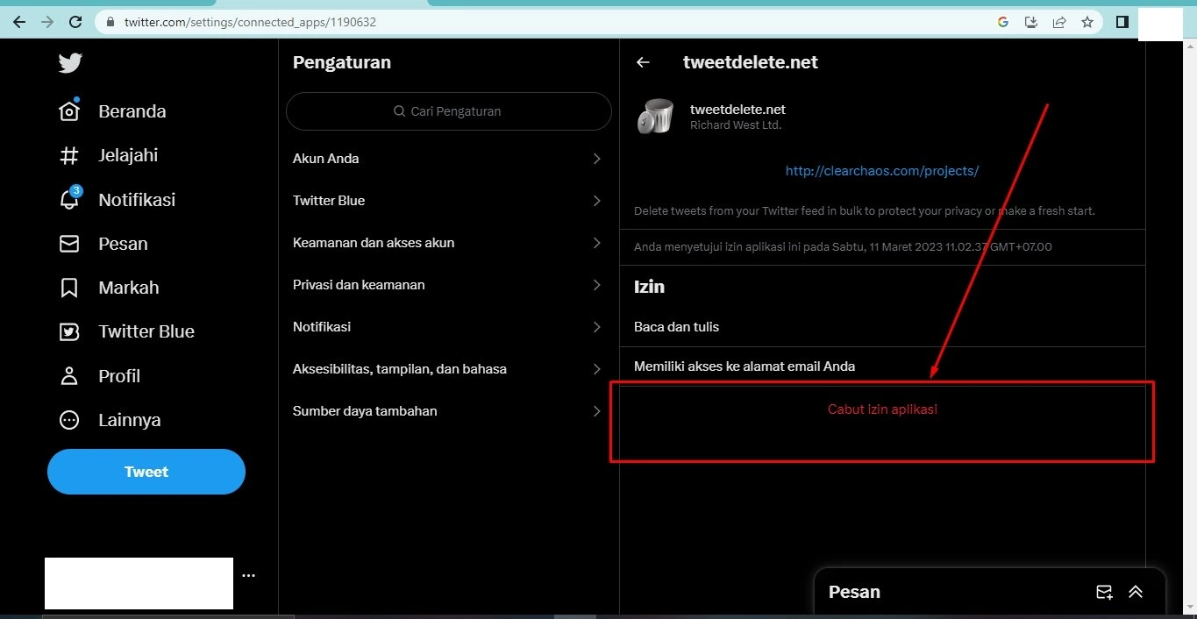1197x619 pixels.
Task: Click new message compose icon in Pesan drawer
Action: point(1104,592)
